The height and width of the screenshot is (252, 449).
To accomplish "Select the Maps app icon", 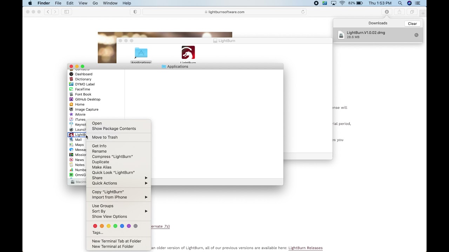I will coord(71,145).
